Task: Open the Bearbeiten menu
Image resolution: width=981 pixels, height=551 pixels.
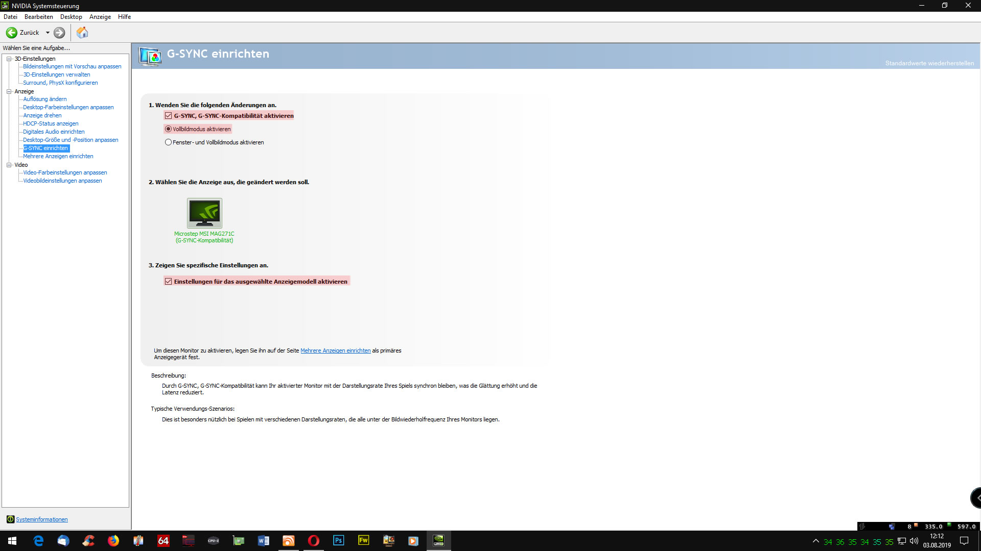Action: click(x=38, y=17)
